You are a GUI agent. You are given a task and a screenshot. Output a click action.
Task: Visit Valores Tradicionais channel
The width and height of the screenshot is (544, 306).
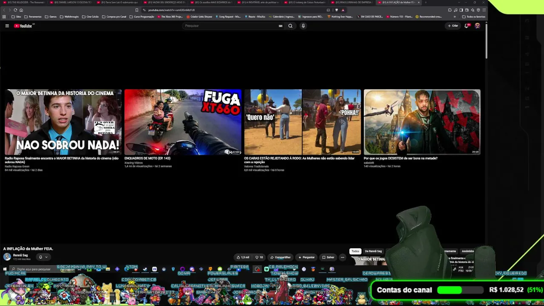point(256,167)
